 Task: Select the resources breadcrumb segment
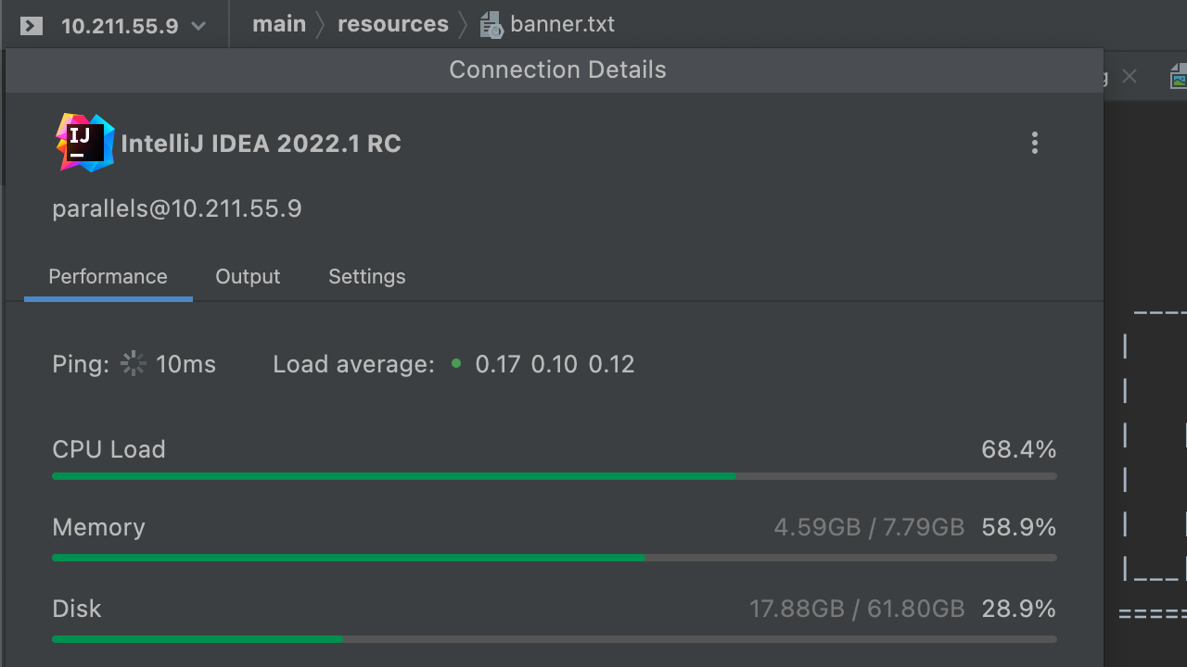pos(392,24)
